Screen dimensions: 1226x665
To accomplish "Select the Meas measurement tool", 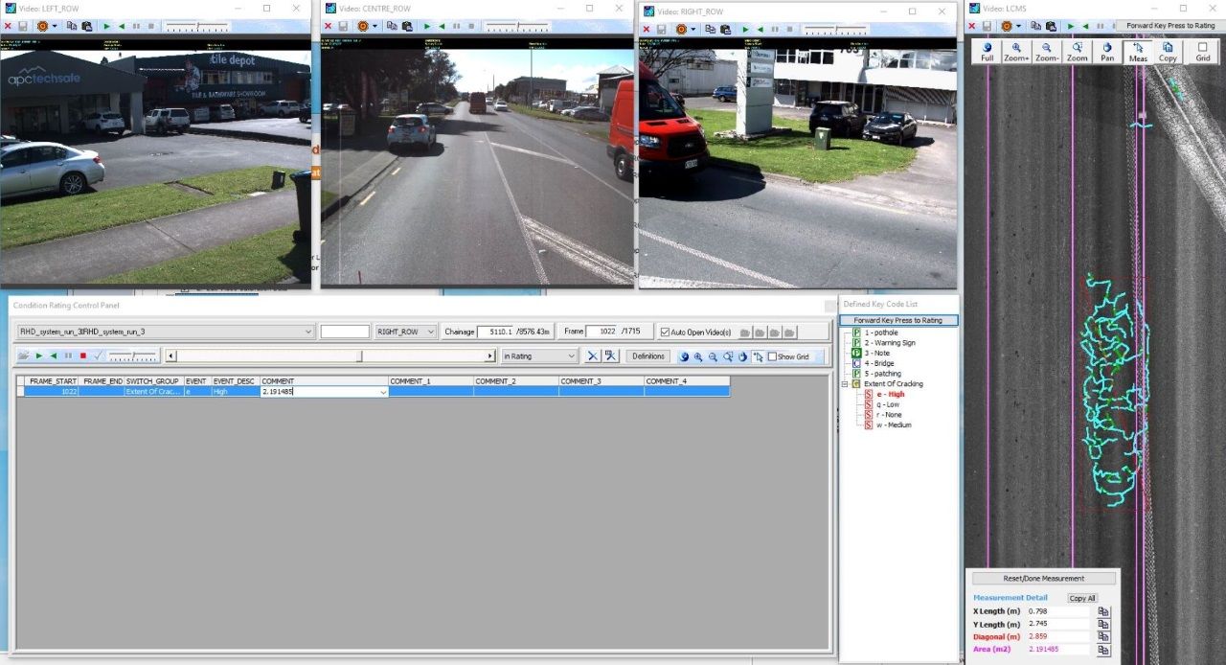I will tap(1138, 52).
